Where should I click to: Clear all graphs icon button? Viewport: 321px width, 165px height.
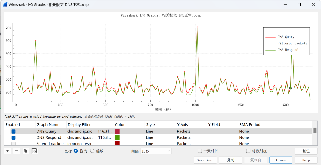coord(34,151)
